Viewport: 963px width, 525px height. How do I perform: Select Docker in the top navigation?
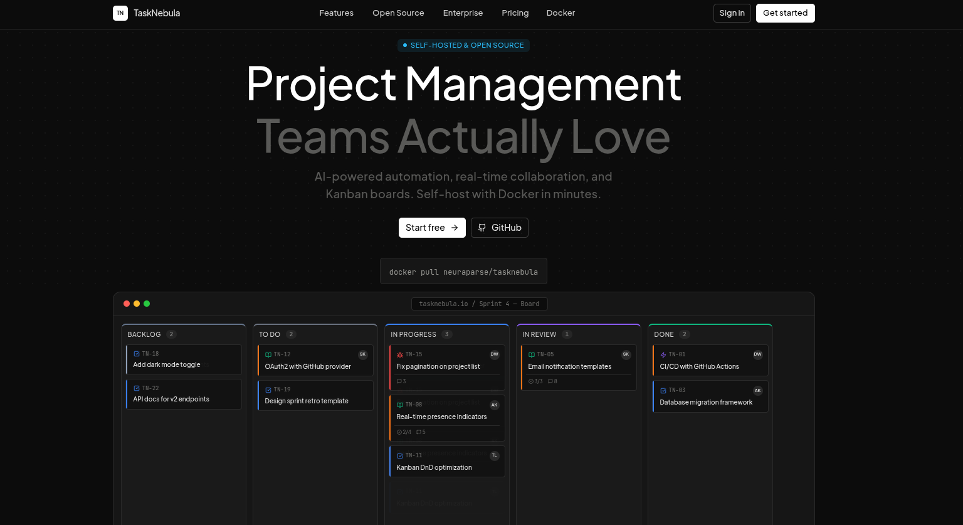(560, 13)
